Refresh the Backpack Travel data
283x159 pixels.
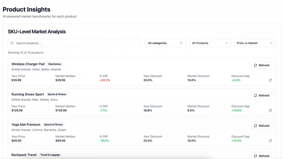[261, 156]
